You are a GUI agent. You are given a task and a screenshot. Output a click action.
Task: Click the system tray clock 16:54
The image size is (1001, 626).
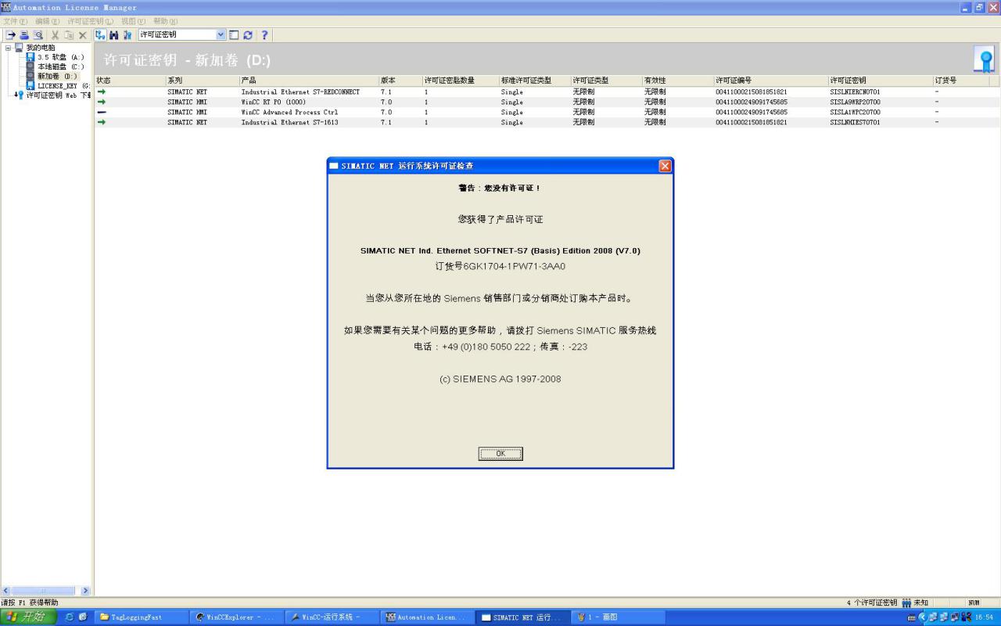983,617
